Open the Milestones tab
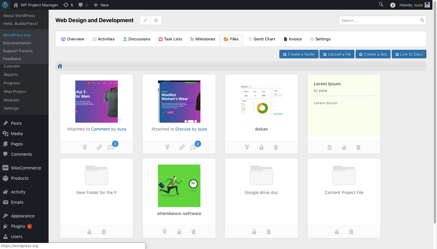This screenshot has height=249, width=437. click(x=203, y=39)
